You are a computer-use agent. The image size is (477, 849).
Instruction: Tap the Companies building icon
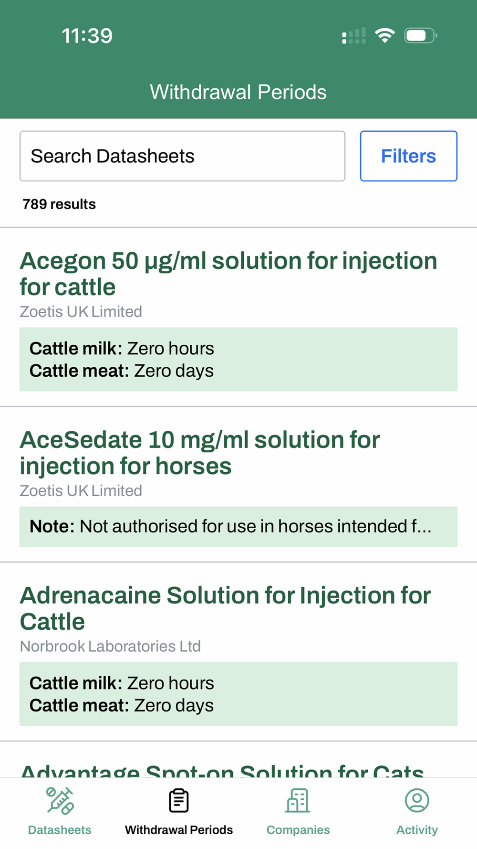tap(298, 801)
